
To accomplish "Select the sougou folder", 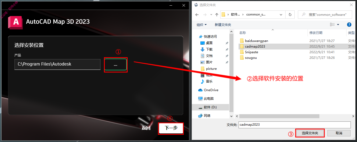I will (x=251, y=57).
